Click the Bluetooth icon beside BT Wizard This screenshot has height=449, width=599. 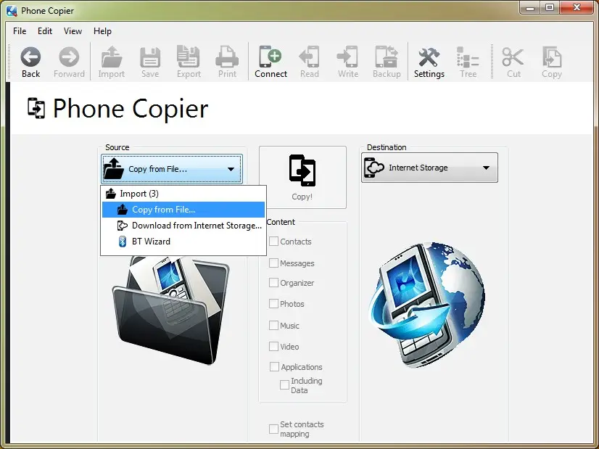(x=123, y=242)
